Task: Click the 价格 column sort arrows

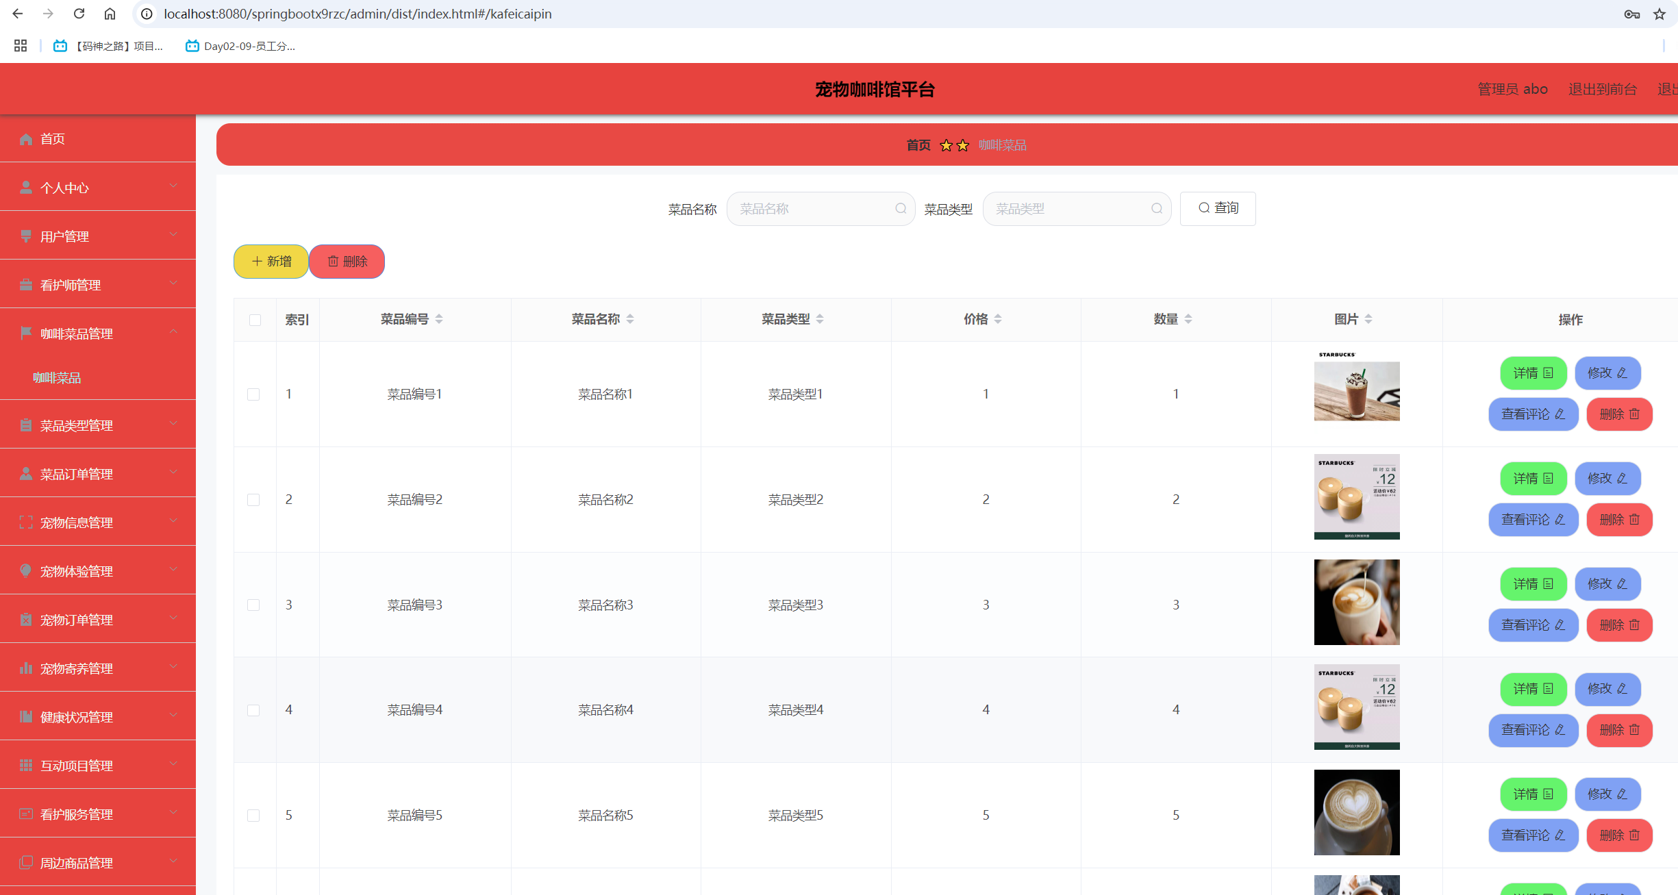Action: (x=998, y=319)
